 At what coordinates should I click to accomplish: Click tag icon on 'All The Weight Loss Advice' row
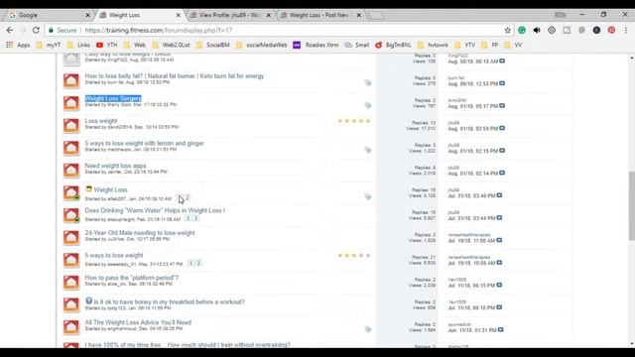[x=368, y=329]
